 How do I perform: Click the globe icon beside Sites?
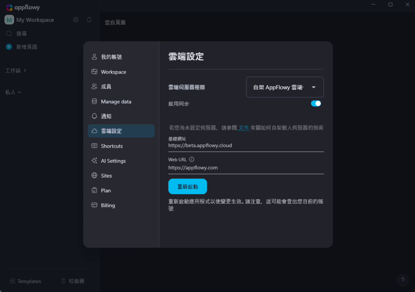click(x=94, y=175)
